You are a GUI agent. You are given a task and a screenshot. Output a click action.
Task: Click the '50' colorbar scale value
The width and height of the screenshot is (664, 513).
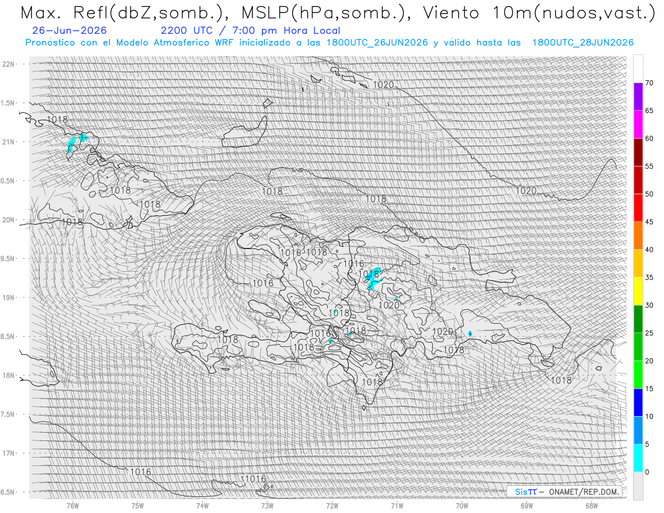[649, 194]
